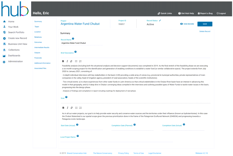Viewport: 233px width, 156px height.
Task: Open Get Hub Help in header
Action: coord(186,13)
